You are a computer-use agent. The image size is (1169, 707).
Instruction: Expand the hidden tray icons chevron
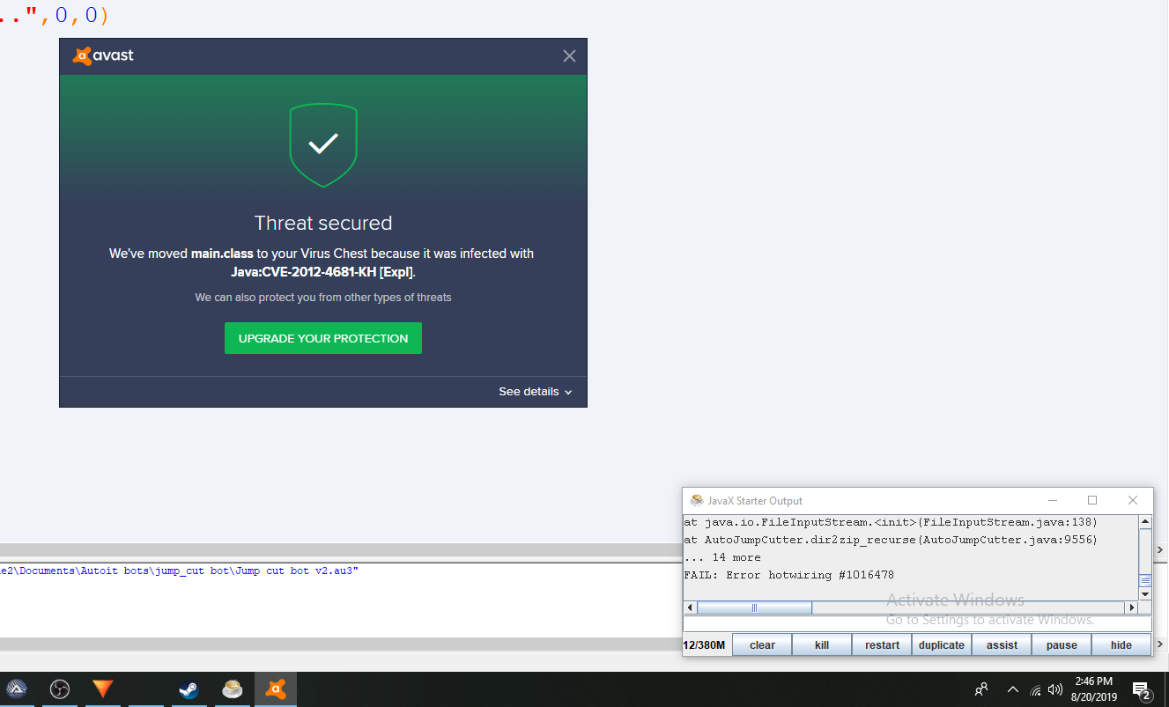(1013, 689)
